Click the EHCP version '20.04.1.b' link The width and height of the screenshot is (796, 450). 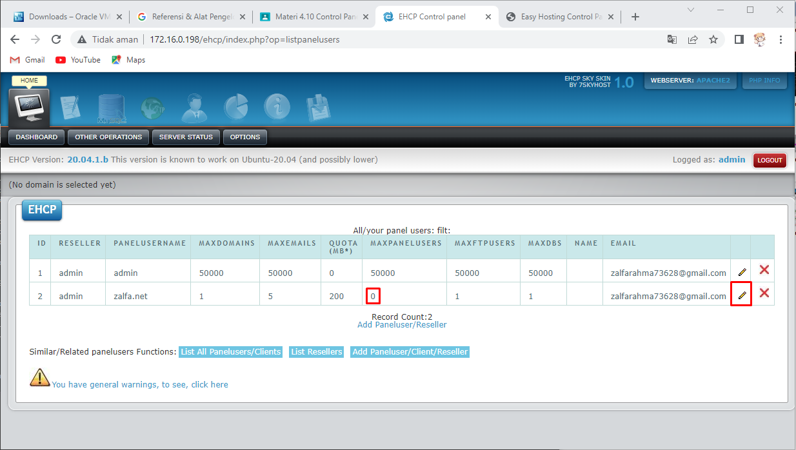pos(88,159)
